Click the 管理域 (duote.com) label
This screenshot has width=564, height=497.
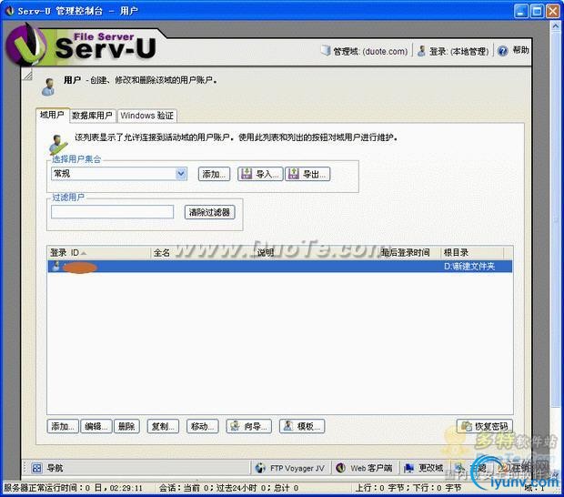pyautogui.click(x=370, y=52)
